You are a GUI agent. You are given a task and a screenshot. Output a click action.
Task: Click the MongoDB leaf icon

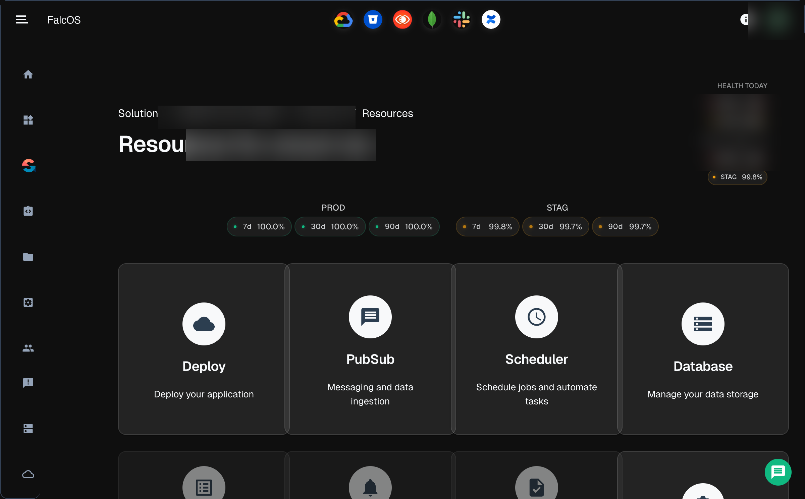432,19
